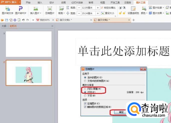The image size is (171, 123).
Task: Increase brightness sun icon
Action: point(120,13)
